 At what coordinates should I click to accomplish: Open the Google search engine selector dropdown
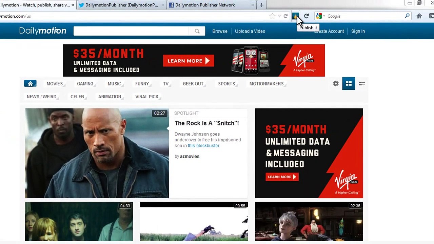[320, 16]
